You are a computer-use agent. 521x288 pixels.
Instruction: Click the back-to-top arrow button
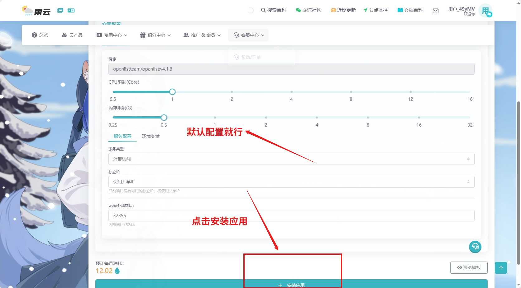(501, 268)
